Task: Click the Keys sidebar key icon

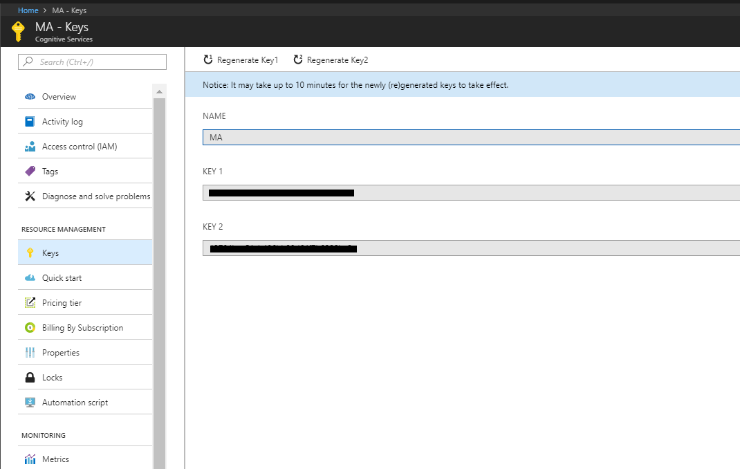Action: (x=30, y=252)
